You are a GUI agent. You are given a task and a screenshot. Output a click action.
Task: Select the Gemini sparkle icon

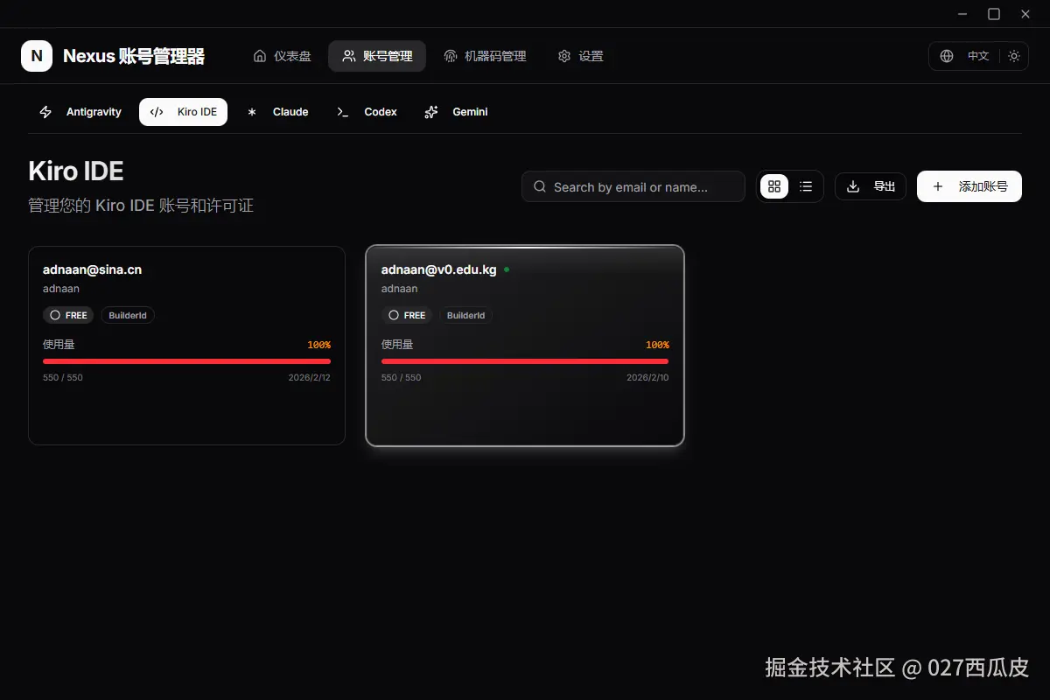430,112
